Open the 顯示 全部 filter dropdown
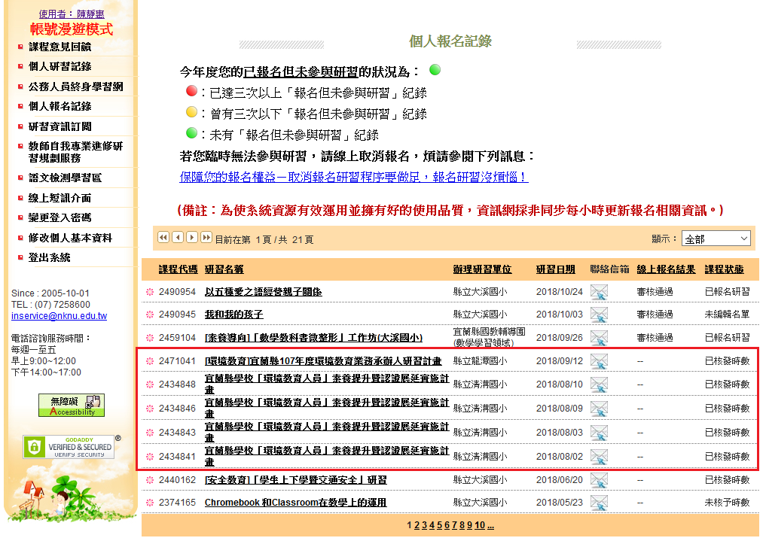The width and height of the screenshot is (766, 541). click(716, 239)
